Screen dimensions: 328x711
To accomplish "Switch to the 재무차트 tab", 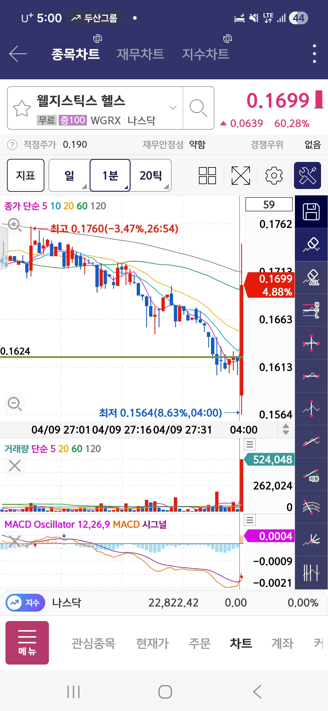I will 141,54.
